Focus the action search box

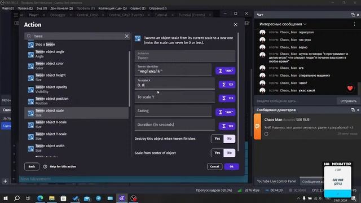pos(78,36)
